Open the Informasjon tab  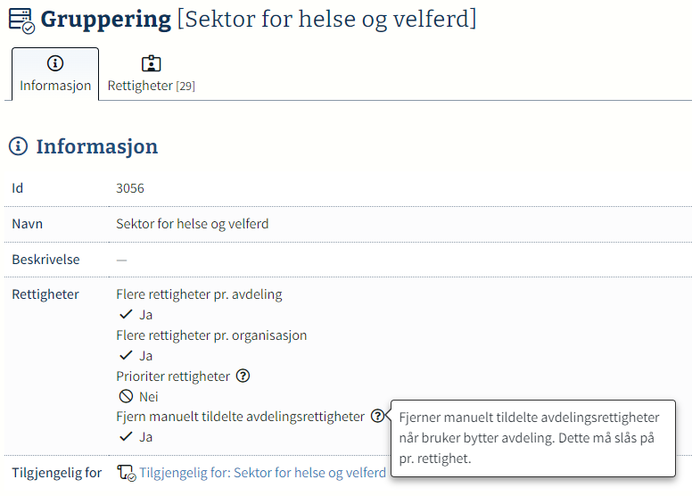55,74
